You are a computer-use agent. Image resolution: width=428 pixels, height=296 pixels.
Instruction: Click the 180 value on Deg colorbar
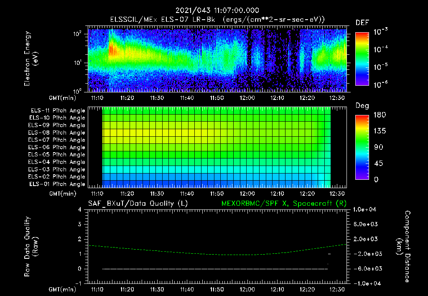[x=380, y=115]
